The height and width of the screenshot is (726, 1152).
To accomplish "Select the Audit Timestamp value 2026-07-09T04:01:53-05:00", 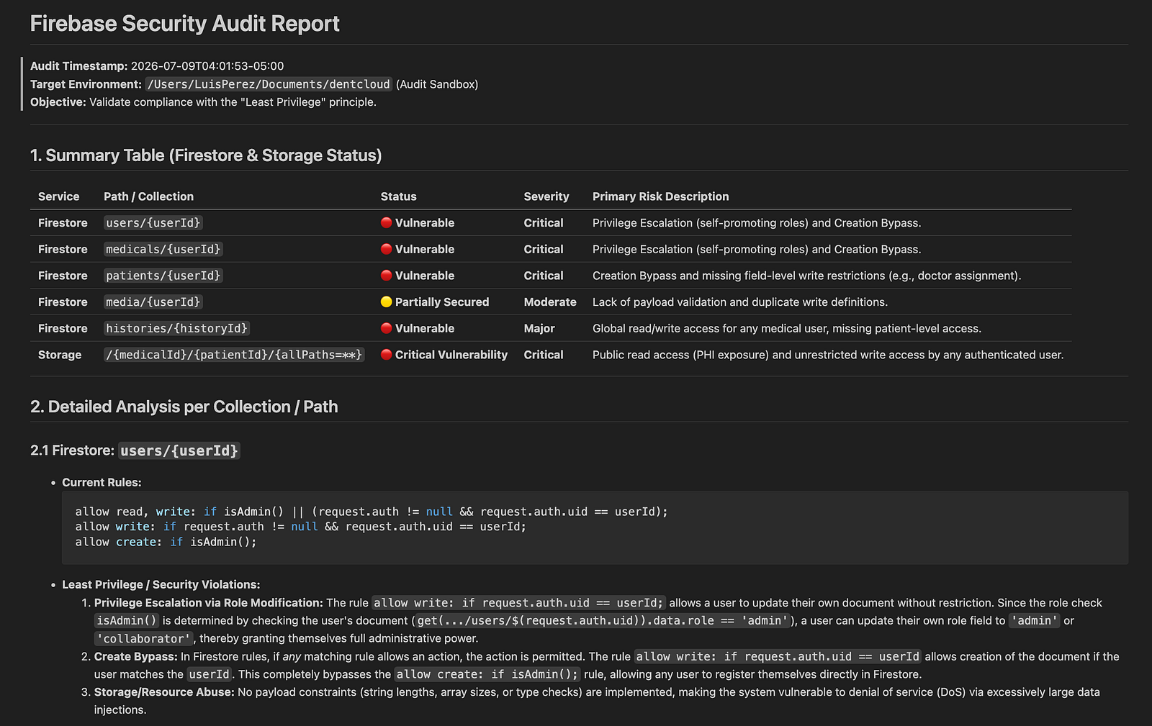I will point(207,66).
